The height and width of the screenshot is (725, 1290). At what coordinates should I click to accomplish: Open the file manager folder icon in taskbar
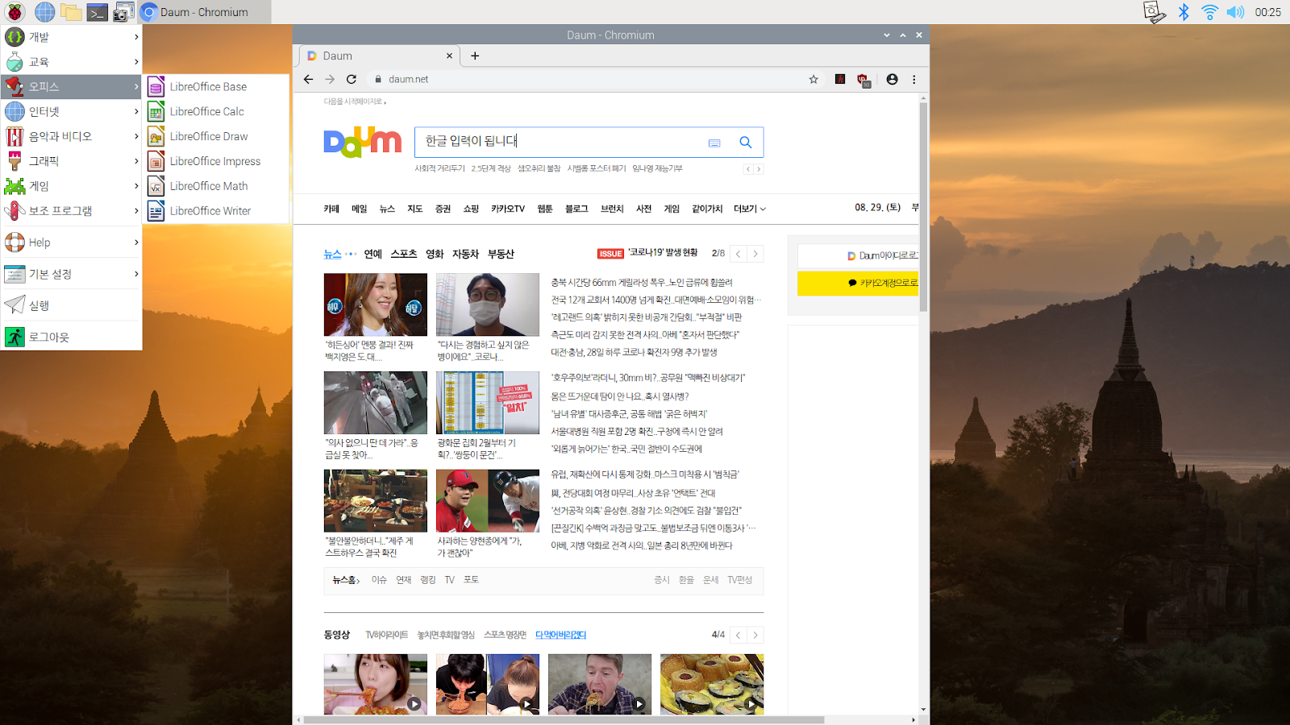(71, 12)
